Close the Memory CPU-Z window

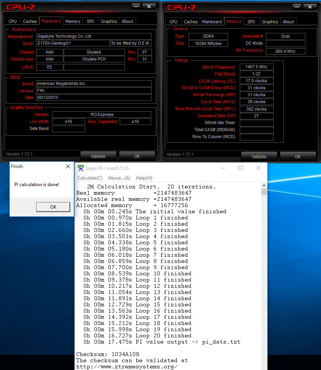point(310,7)
